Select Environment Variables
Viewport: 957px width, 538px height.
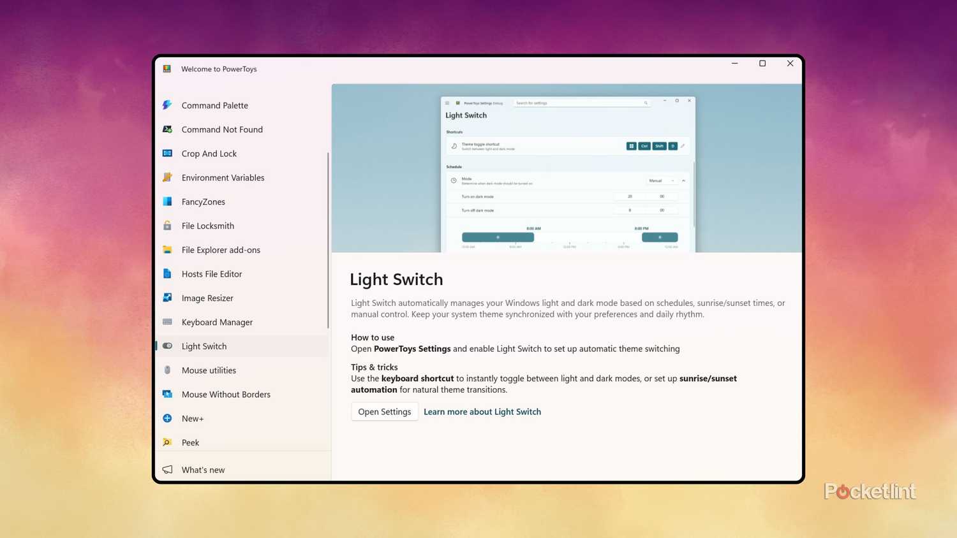pyautogui.click(x=223, y=177)
